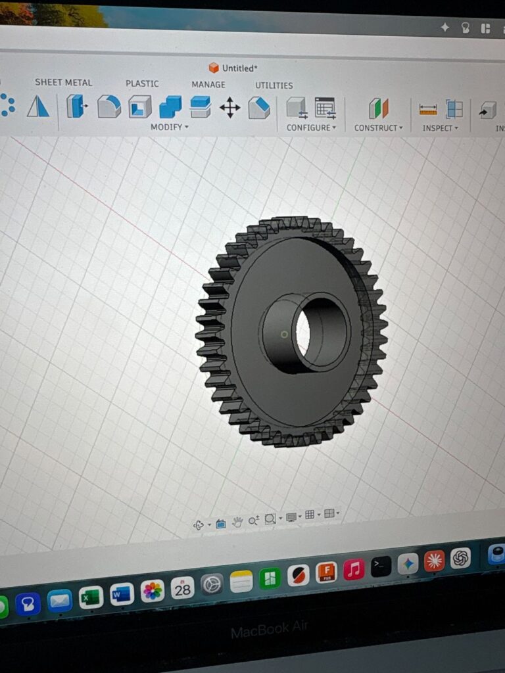Switch to the MANAGE tab
The width and height of the screenshot is (505, 673).
pyautogui.click(x=208, y=85)
